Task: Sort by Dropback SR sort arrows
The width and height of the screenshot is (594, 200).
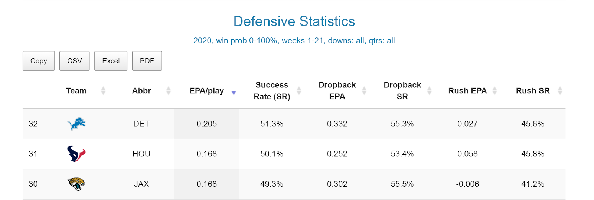Action: (x=430, y=91)
